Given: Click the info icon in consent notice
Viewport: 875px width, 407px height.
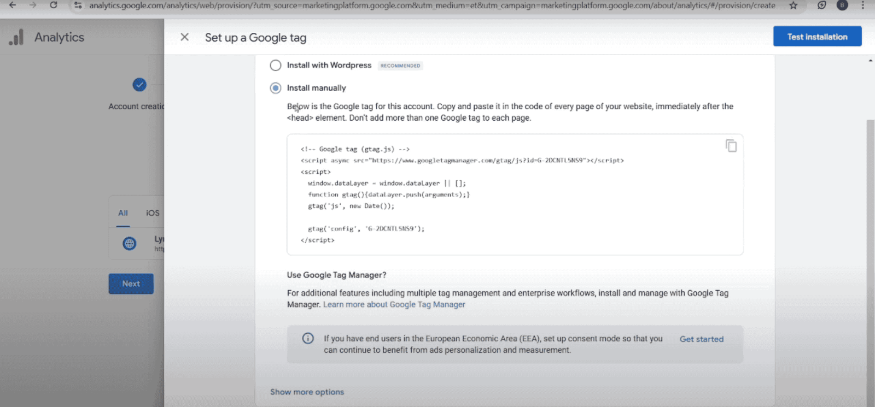Looking at the screenshot, I should [308, 339].
